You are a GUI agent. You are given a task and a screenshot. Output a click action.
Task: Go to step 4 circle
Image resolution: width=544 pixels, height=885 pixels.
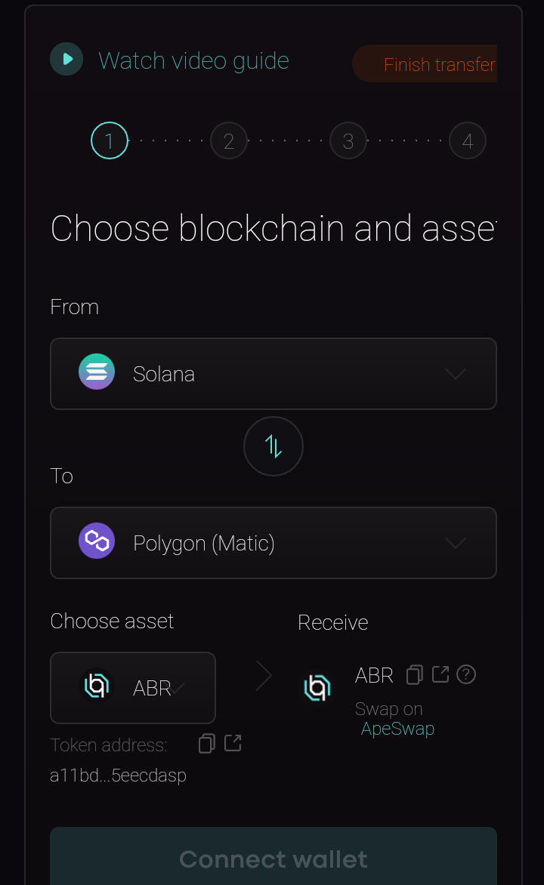[468, 140]
